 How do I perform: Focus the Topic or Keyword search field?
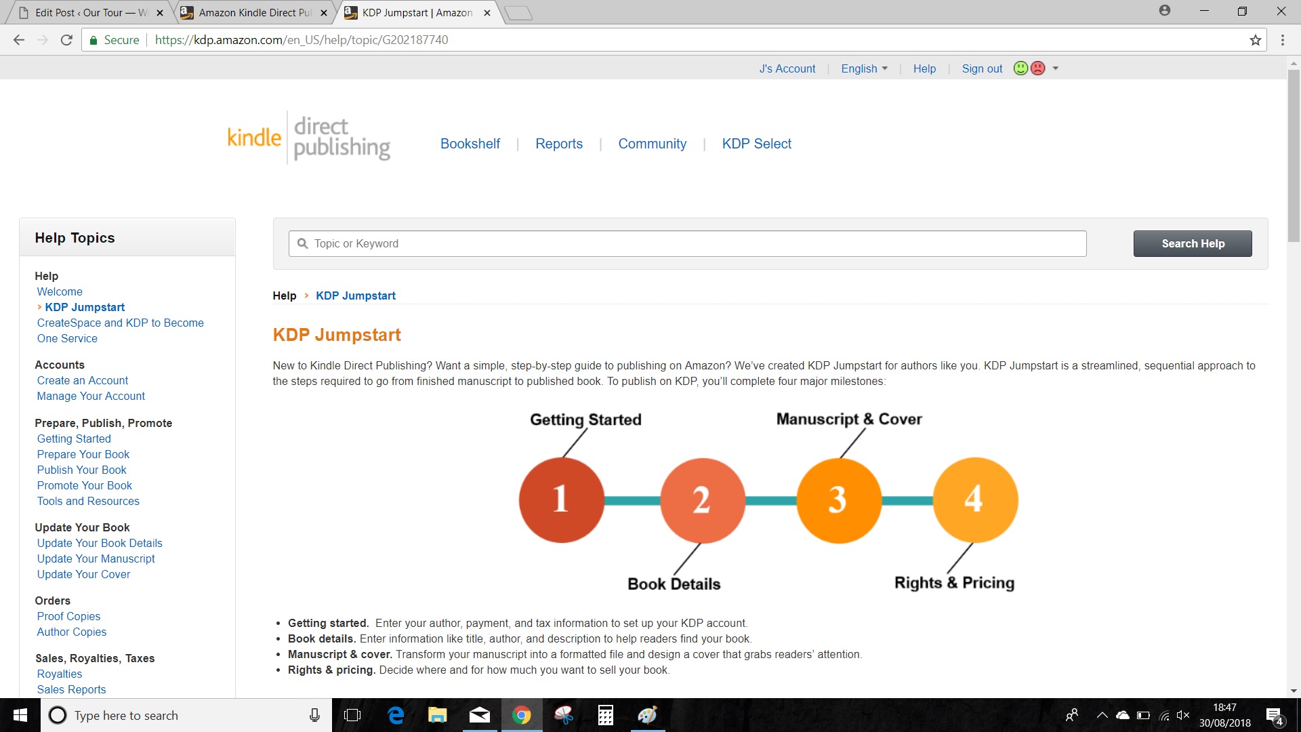687,243
